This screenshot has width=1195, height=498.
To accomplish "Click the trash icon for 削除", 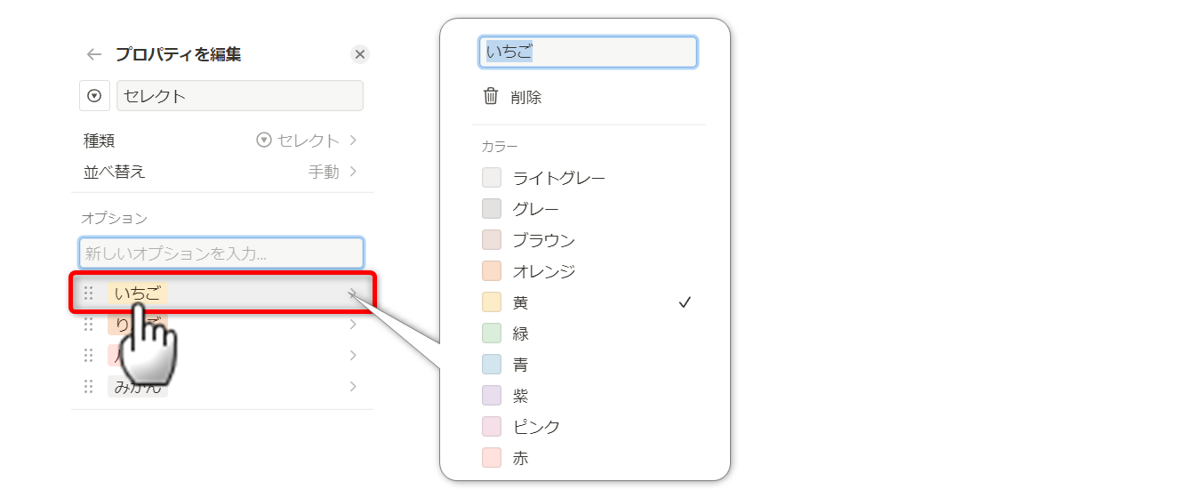I will 491,97.
